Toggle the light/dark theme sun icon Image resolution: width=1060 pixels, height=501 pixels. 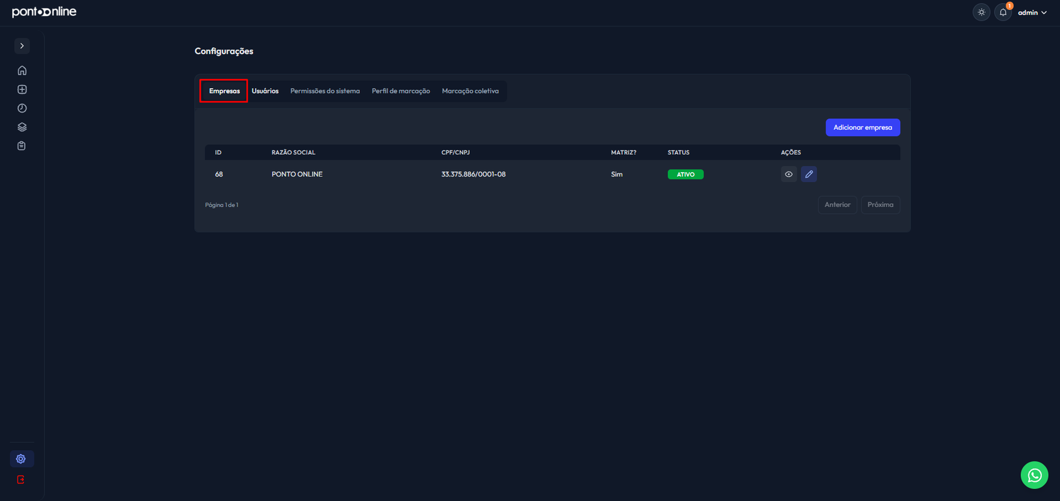[x=981, y=12]
